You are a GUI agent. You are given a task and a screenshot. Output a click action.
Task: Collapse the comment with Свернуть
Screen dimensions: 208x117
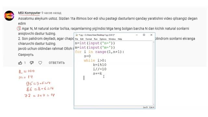click(x=26, y=55)
